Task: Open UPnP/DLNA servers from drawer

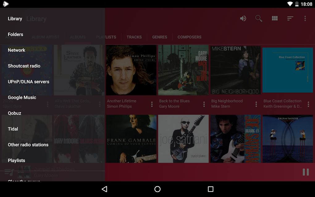Action: pyautogui.click(x=28, y=82)
